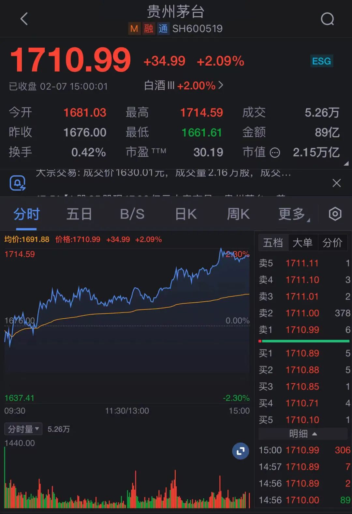Tap the 今开 value 1681.03
The image size is (352, 514).
85,113
